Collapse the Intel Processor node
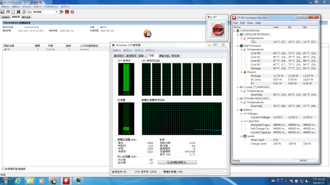 click(238, 46)
